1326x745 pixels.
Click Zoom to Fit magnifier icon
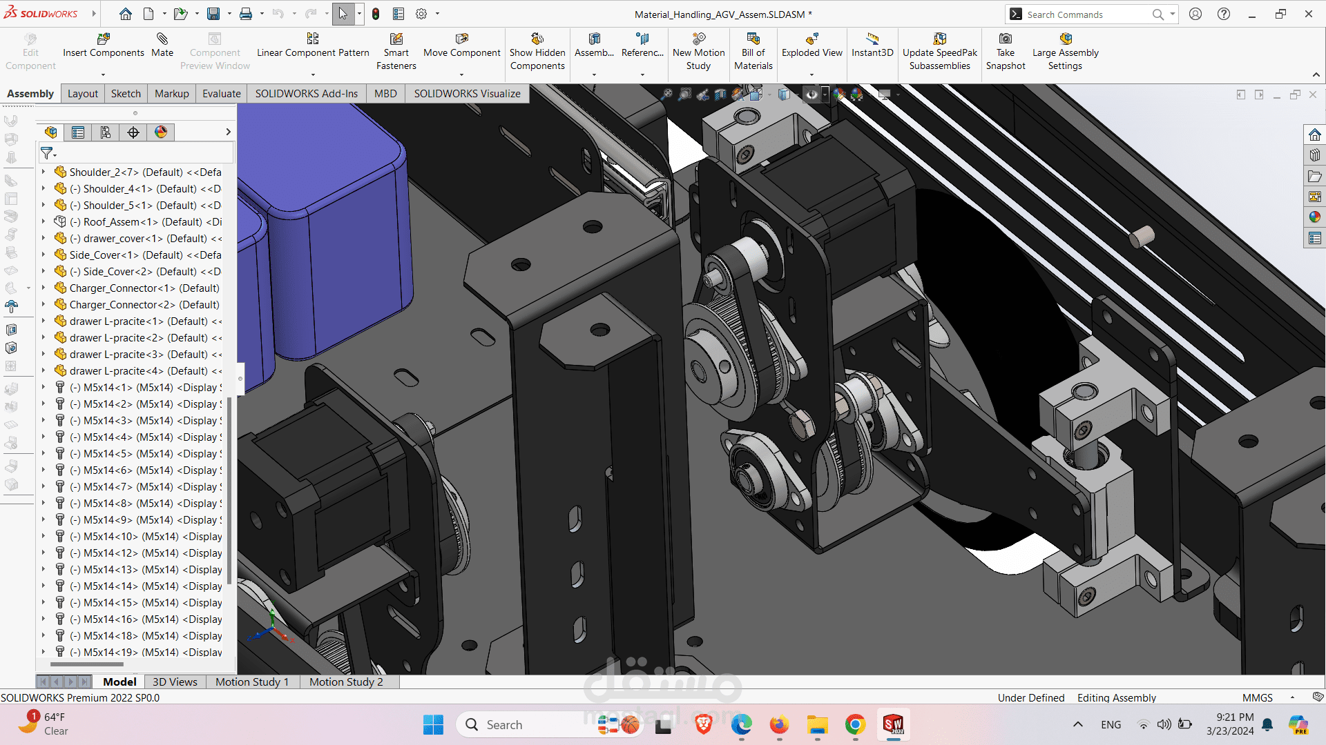point(666,95)
